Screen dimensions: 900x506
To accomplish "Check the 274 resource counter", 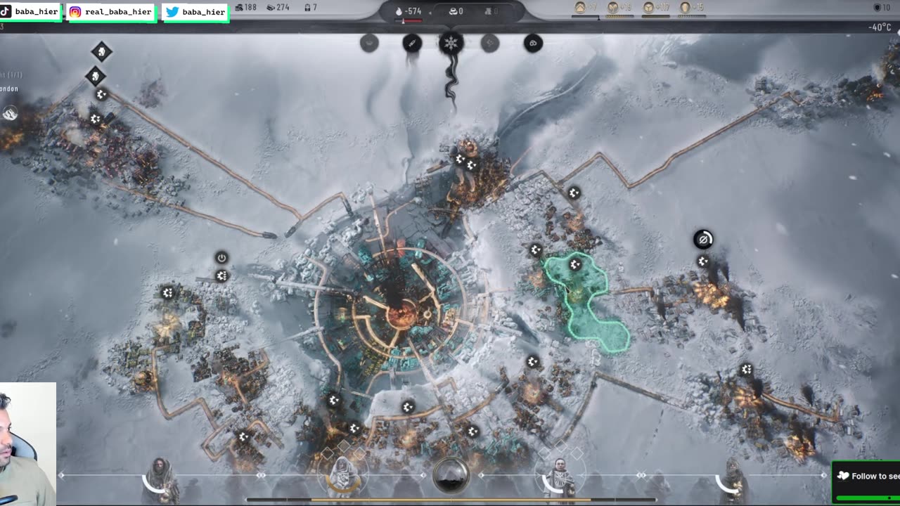I will [x=278, y=8].
